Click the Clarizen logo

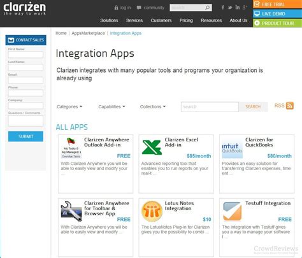(x=25, y=8)
